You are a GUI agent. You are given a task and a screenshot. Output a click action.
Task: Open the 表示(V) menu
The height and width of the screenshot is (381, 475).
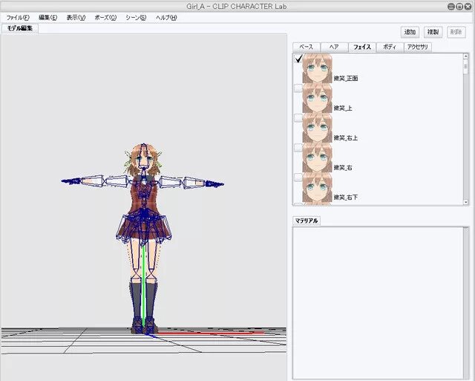coord(76,18)
